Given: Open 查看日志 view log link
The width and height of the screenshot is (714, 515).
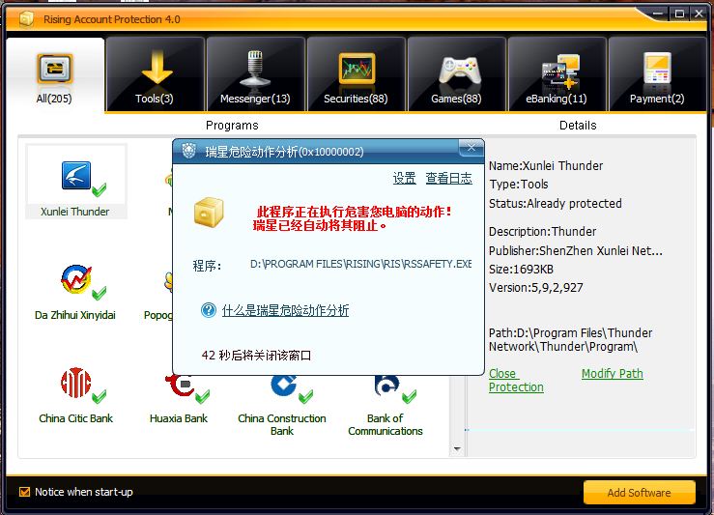Looking at the screenshot, I should click(x=448, y=178).
